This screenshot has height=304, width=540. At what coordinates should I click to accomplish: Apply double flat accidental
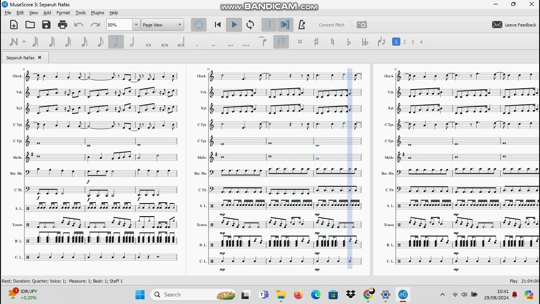(365, 42)
